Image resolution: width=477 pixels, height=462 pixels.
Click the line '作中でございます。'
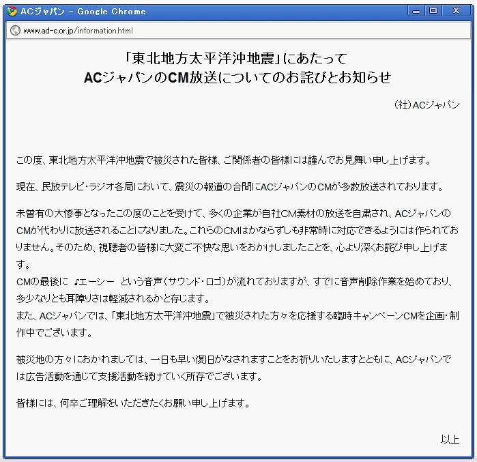coord(54,333)
